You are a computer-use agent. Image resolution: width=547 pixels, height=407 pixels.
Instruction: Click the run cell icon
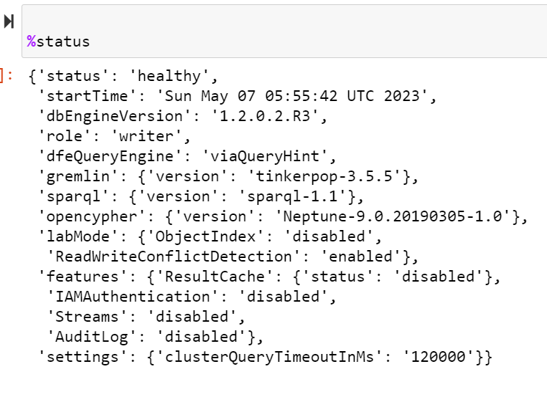click(9, 21)
